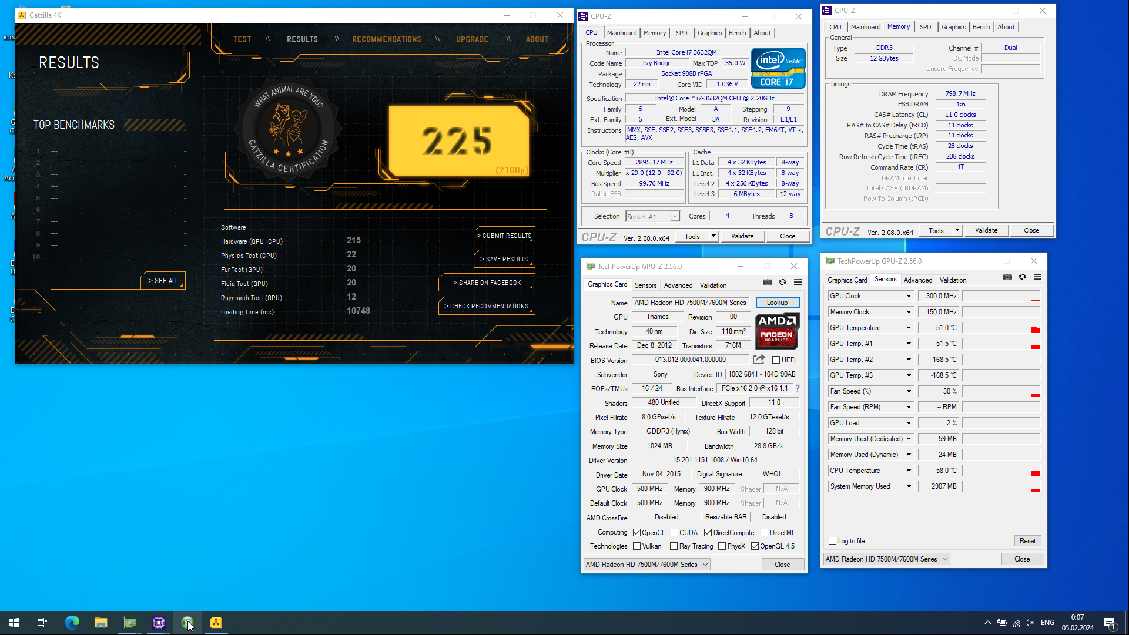Click the AMD Radeon Graphics logo
The width and height of the screenshot is (1129, 635).
pyautogui.click(x=777, y=331)
